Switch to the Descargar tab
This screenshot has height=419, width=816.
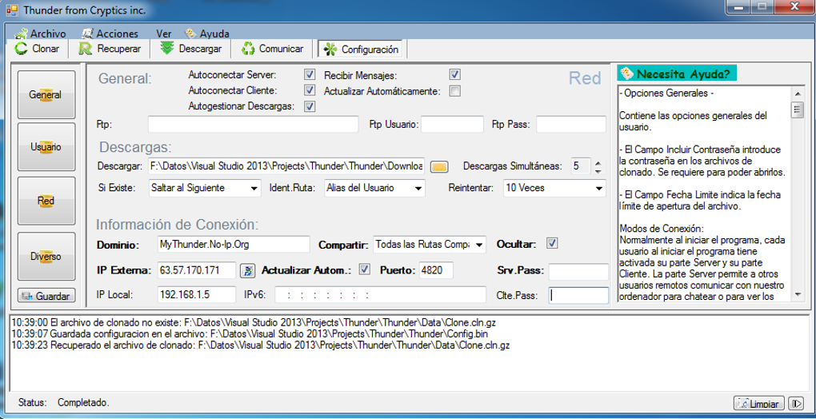(191, 49)
